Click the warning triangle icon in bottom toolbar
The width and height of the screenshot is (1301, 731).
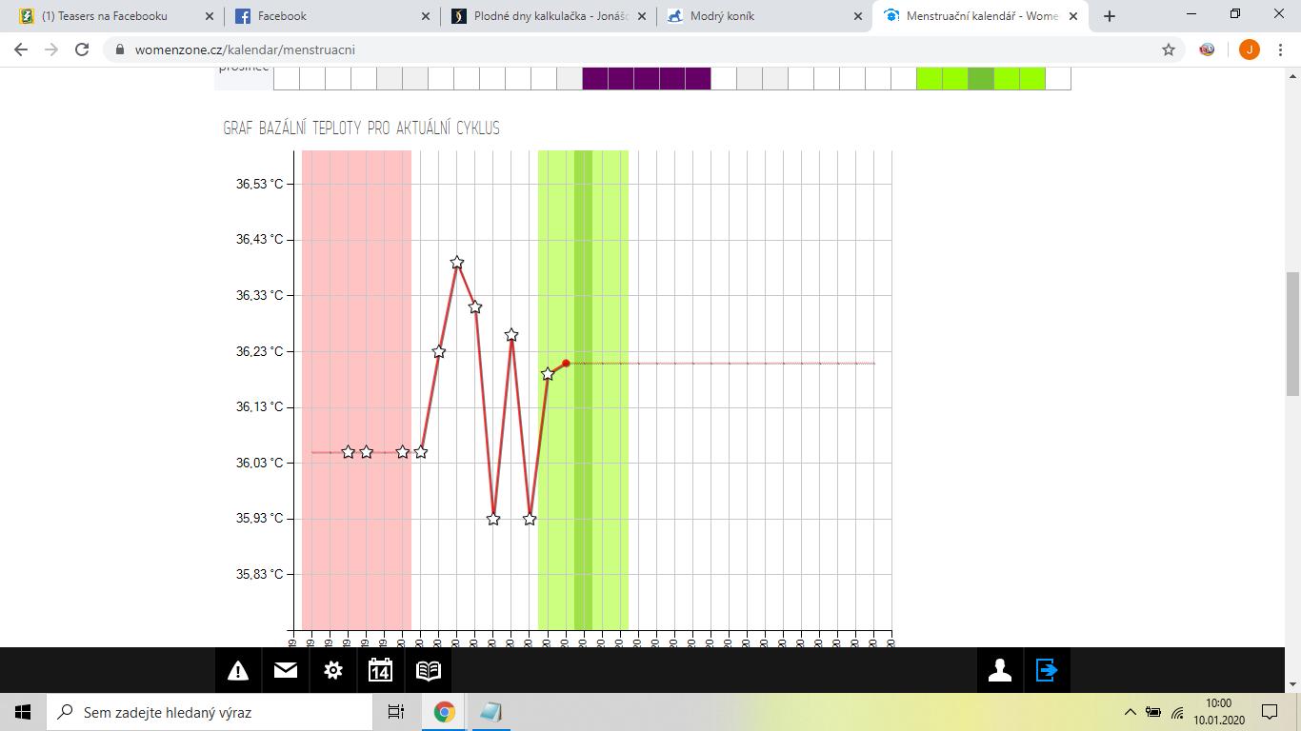pyautogui.click(x=238, y=671)
